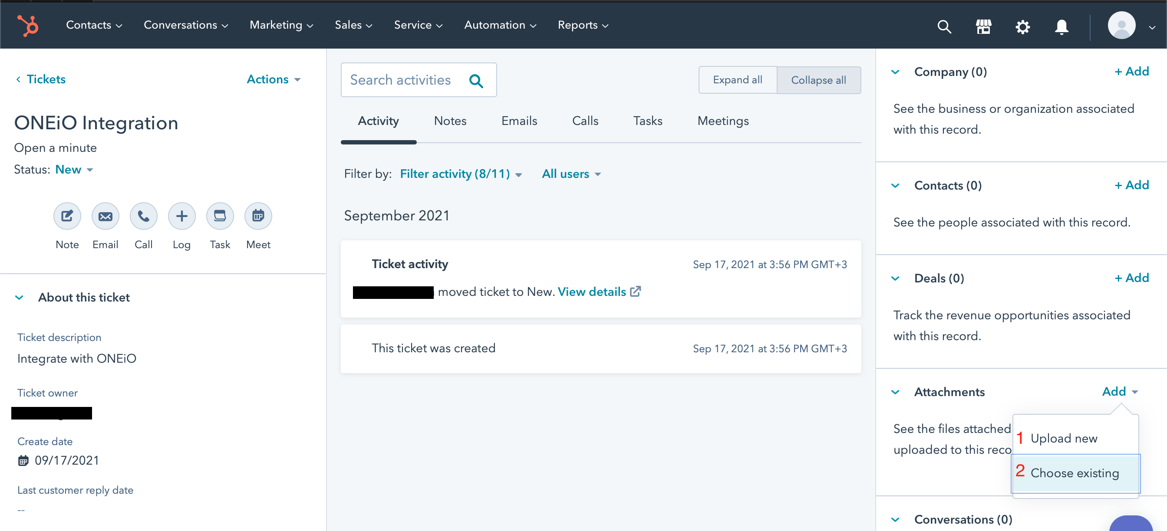Compose an Email with the envelope icon
The height and width of the screenshot is (531, 1167).
click(105, 216)
